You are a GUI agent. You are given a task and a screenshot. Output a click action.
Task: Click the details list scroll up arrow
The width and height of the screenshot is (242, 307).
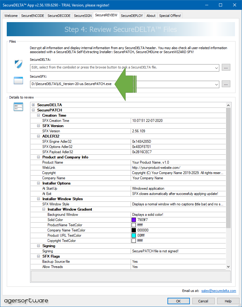click(x=228, y=105)
